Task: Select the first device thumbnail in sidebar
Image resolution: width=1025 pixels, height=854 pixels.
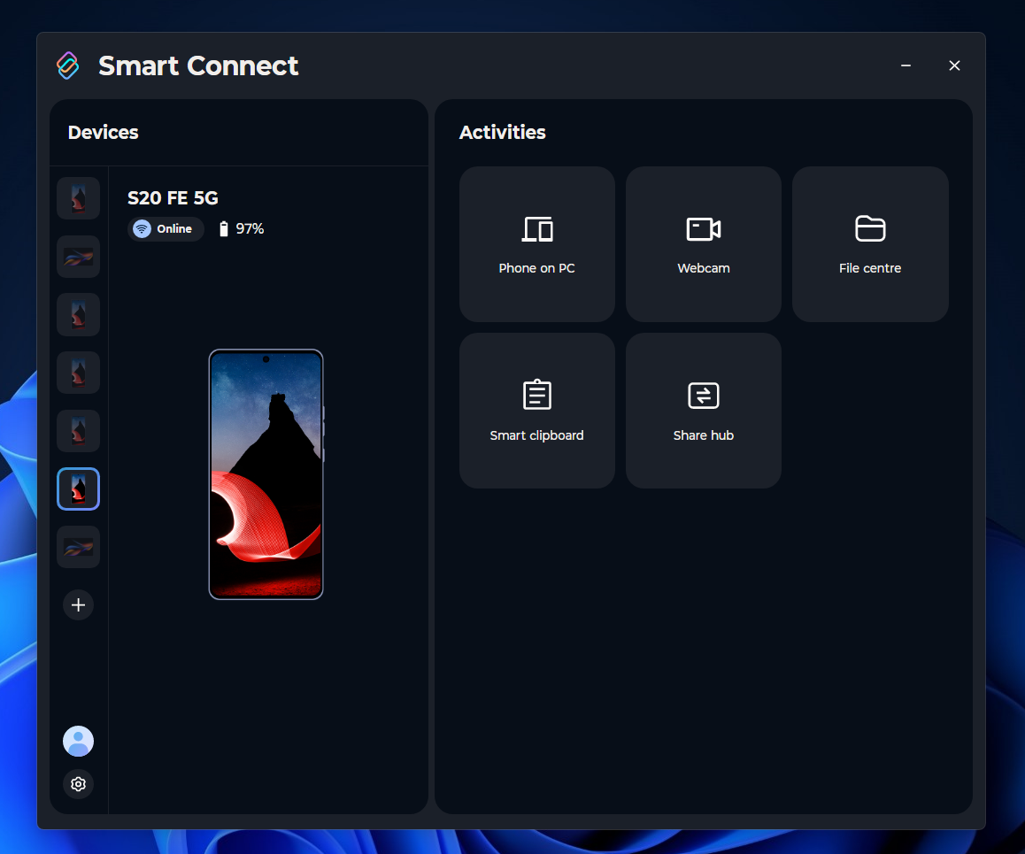Action: [x=79, y=198]
